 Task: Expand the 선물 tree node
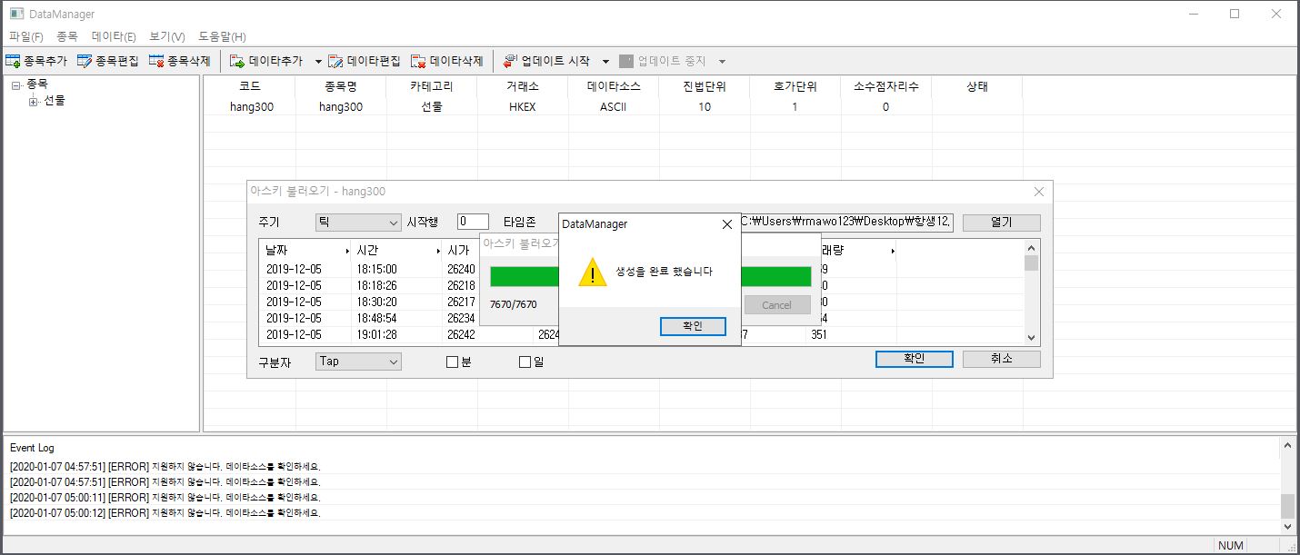pyautogui.click(x=34, y=101)
